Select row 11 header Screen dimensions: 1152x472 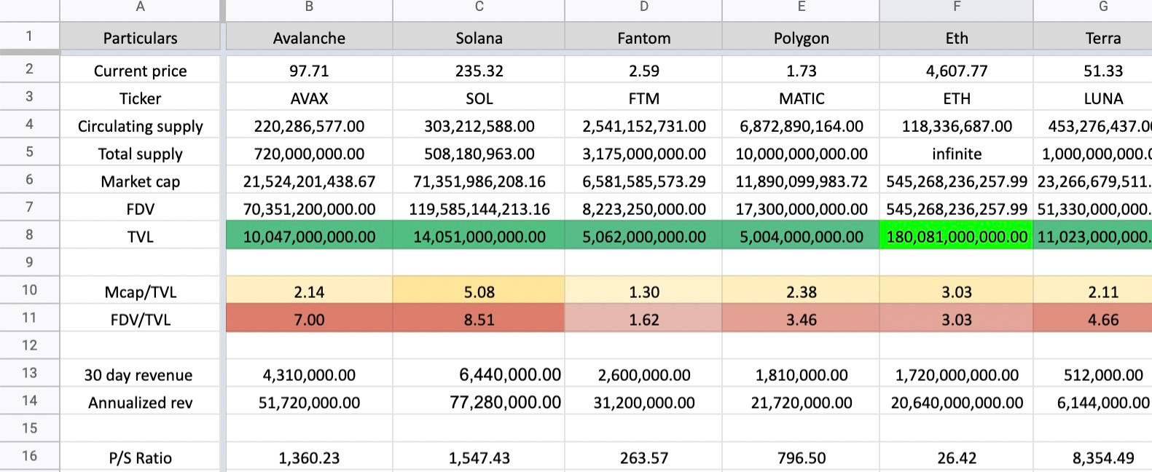coord(29,318)
